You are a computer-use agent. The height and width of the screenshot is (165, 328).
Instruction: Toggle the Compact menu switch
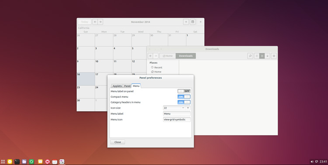(184, 97)
